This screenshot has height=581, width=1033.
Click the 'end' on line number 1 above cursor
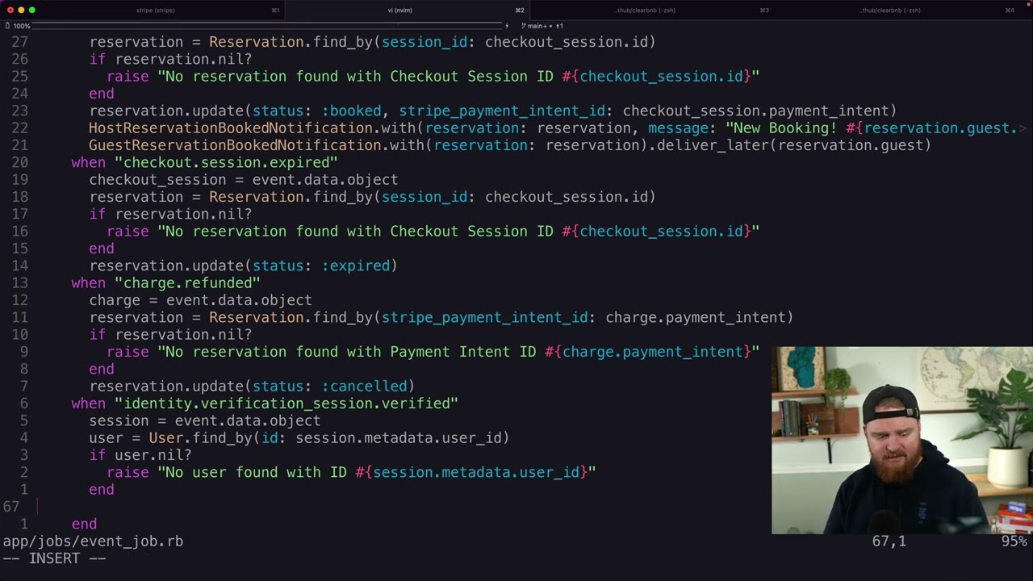click(102, 490)
